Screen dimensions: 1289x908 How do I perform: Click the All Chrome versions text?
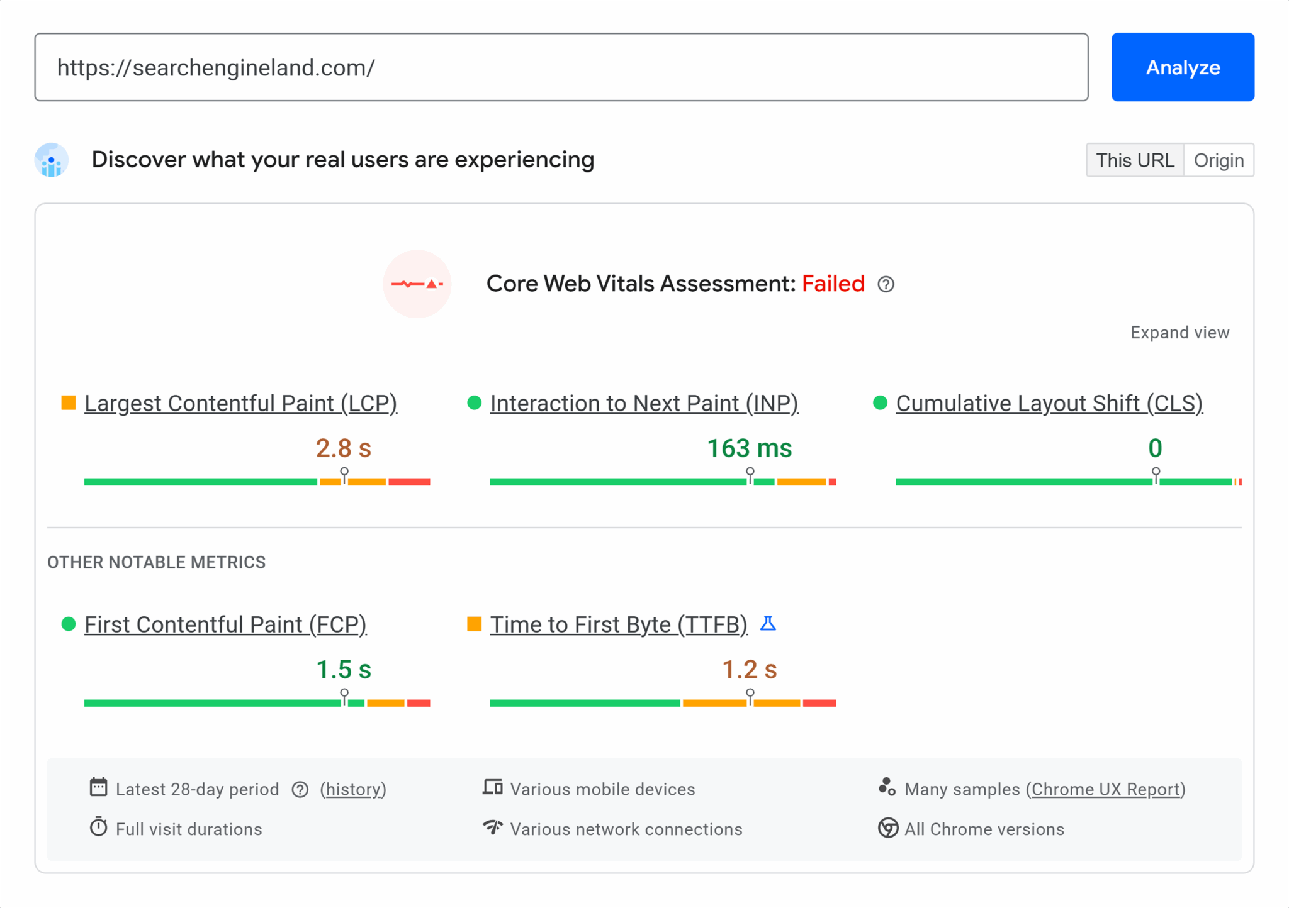coord(984,829)
